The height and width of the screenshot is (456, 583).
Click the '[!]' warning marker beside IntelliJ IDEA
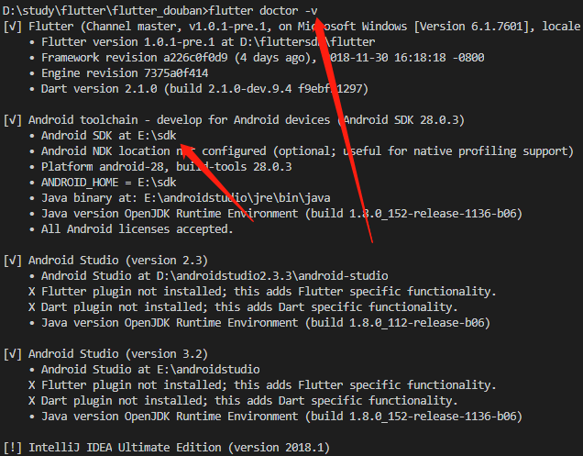[12, 448]
